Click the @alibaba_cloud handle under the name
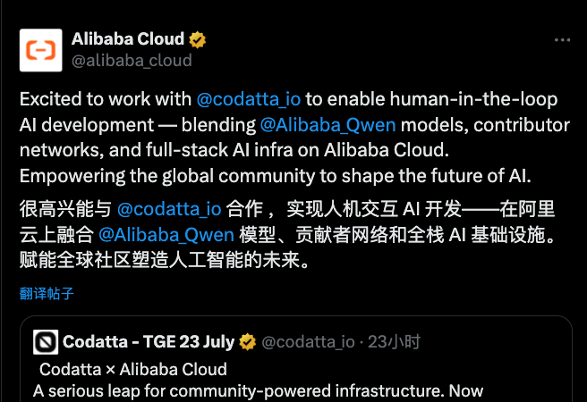The height and width of the screenshot is (402, 587). point(132,61)
